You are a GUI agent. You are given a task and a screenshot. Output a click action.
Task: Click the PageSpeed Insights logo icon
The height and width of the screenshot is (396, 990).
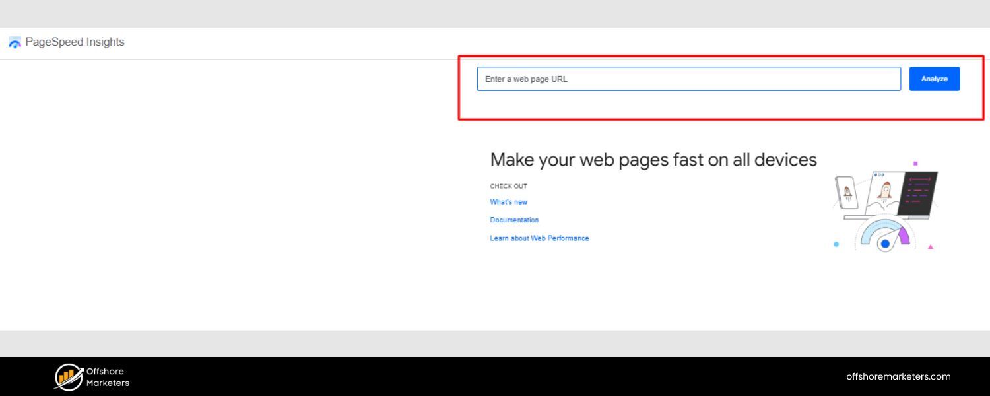(x=15, y=43)
